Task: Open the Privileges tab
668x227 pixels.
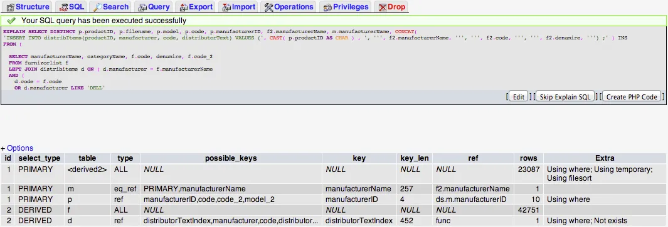Action: click(x=345, y=7)
